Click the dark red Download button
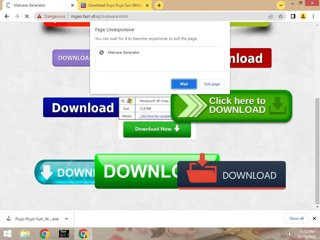Image resolution: width=320 pixels, height=240 pixels. coord(251,58)
